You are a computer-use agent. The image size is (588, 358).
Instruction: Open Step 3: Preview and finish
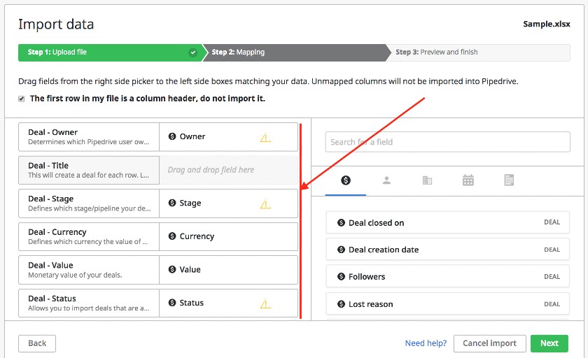pos(437,52)
